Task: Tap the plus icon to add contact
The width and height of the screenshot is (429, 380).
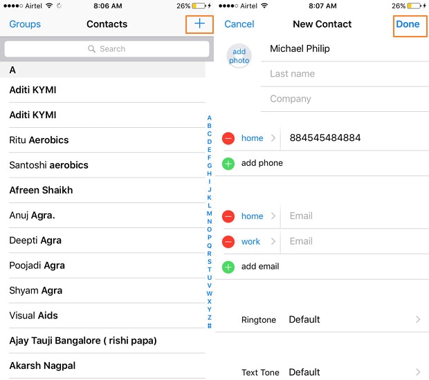Action: 199,23
